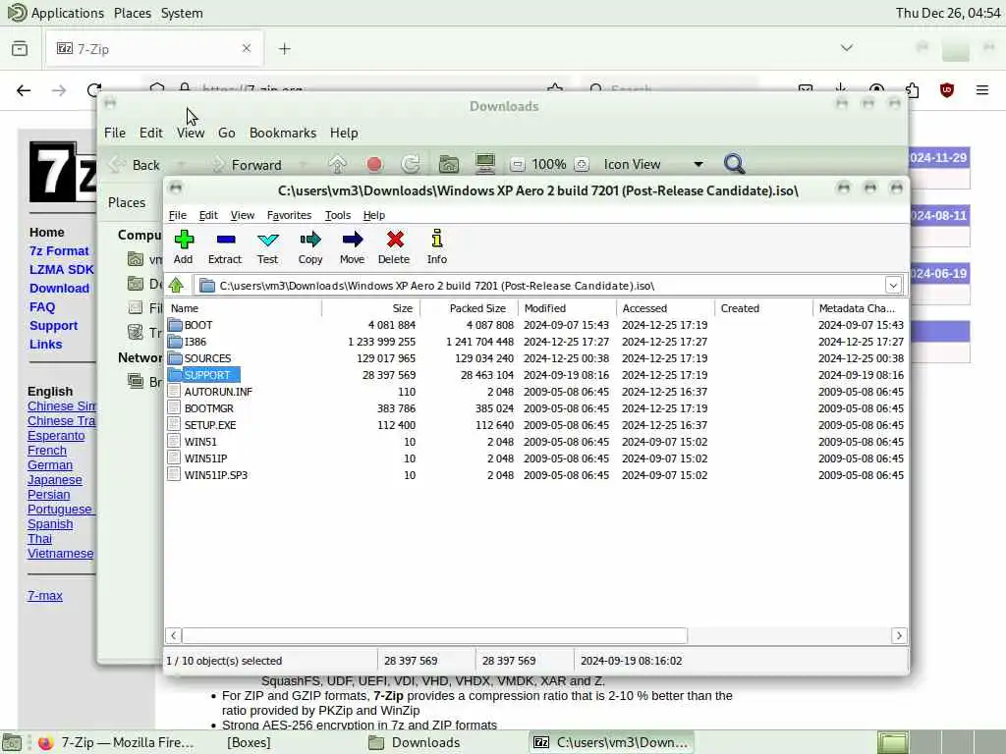Image resolution: width=1006 pixels, height=754 pixels.
Task: Switch to Downloads taskbar window
Action: pyautogui.click(x=416, y=742)
